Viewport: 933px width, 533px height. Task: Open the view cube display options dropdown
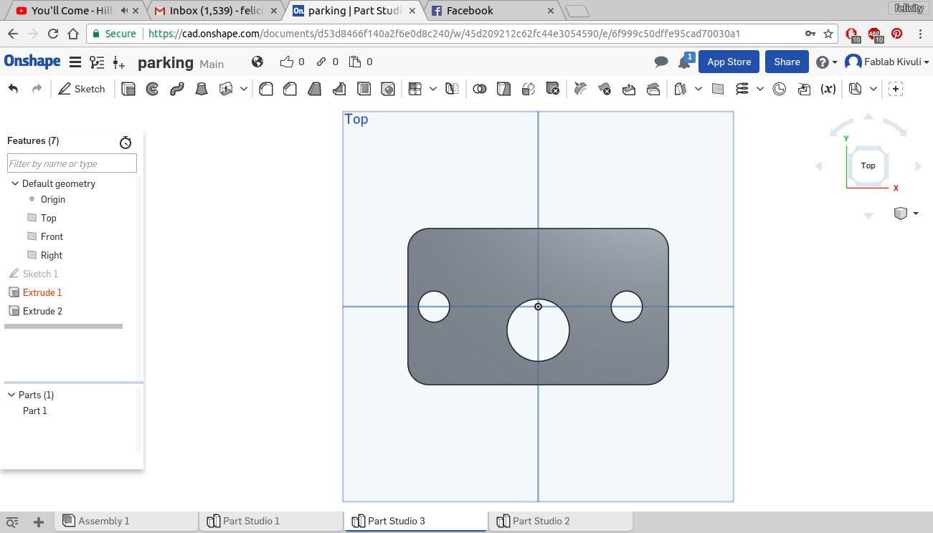coord(916,213)
